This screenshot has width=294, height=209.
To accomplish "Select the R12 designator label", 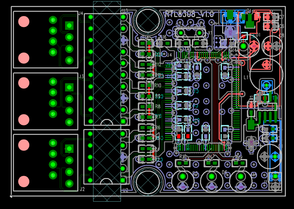I will [158, 65].
